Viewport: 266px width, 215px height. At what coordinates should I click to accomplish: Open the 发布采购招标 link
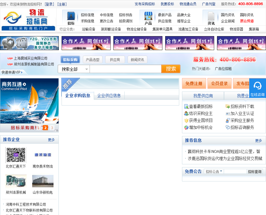[145, 4]
